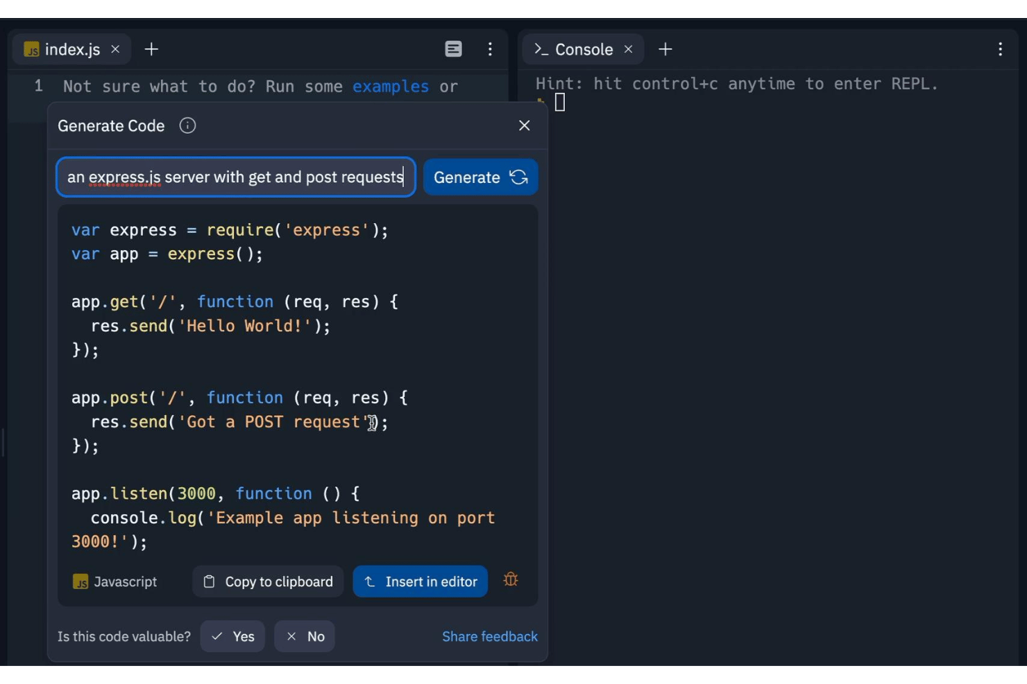The image size is (1027, 684).
Task: Click the Generate Code info icon
Action: point(187,125)
